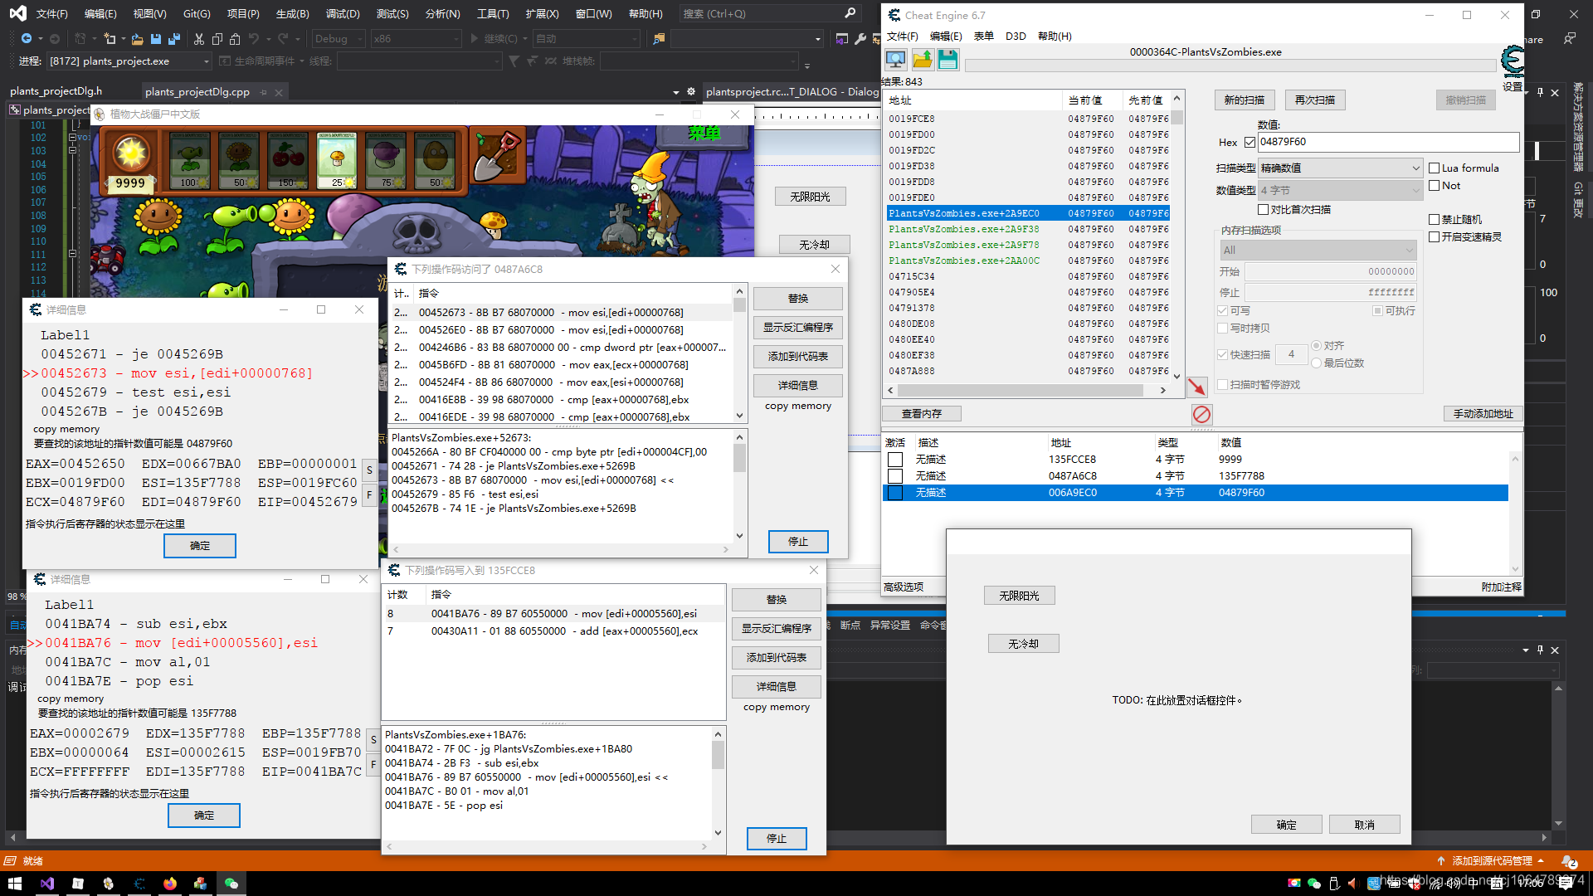Activate the checkbox for address 006A9EC0

point(894,493)
